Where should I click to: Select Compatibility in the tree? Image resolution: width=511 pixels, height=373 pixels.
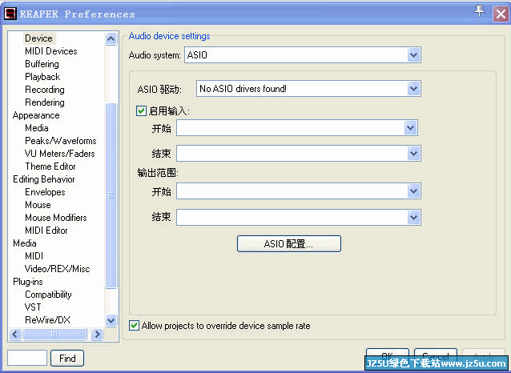[x=48, y=295]
